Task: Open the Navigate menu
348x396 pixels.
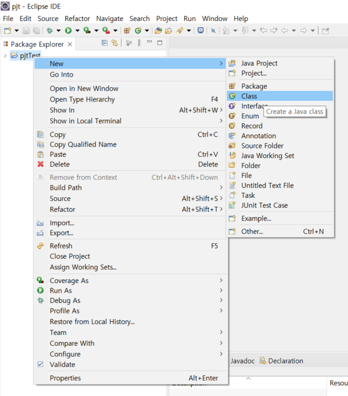Action: [x=110, y=18]
